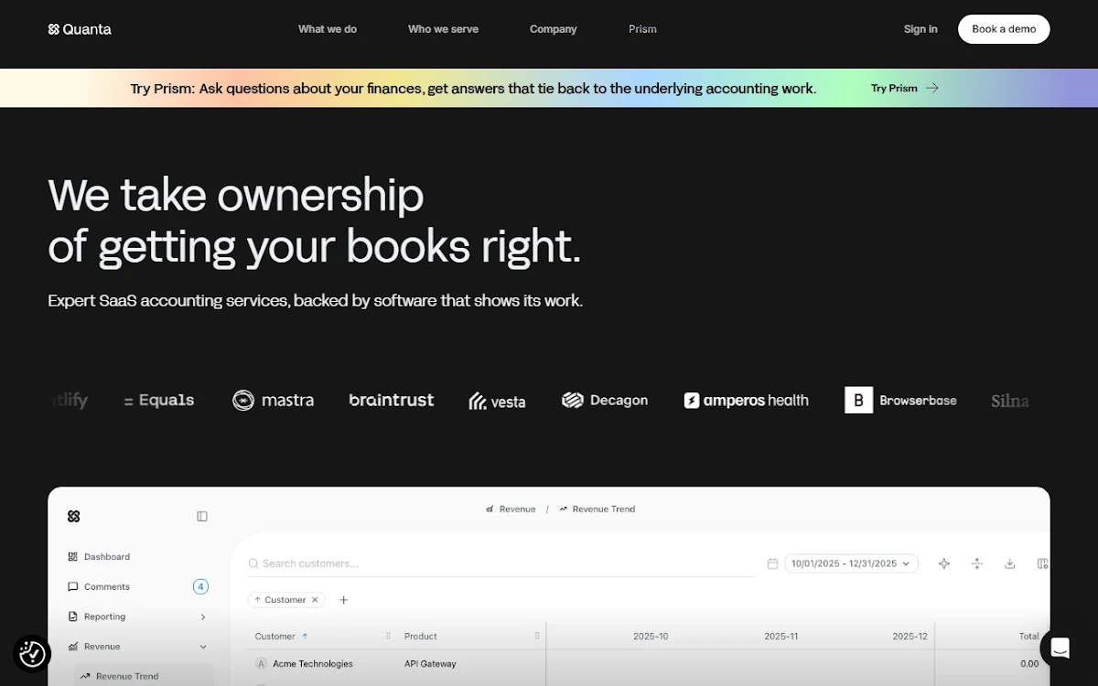Select Revenue Trend in the sidebar
The height and width of the screenshot is (686, 1098).
[144, 676]
